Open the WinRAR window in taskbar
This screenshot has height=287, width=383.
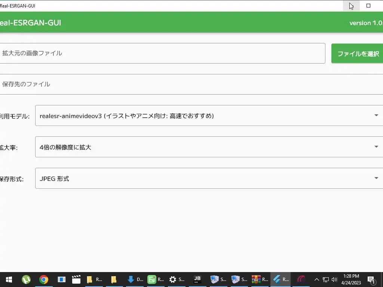pos(260,280)
